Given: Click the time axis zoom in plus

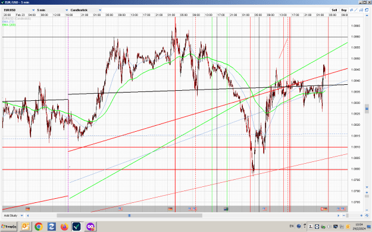Looking at the screenshot, I should 361,215.
